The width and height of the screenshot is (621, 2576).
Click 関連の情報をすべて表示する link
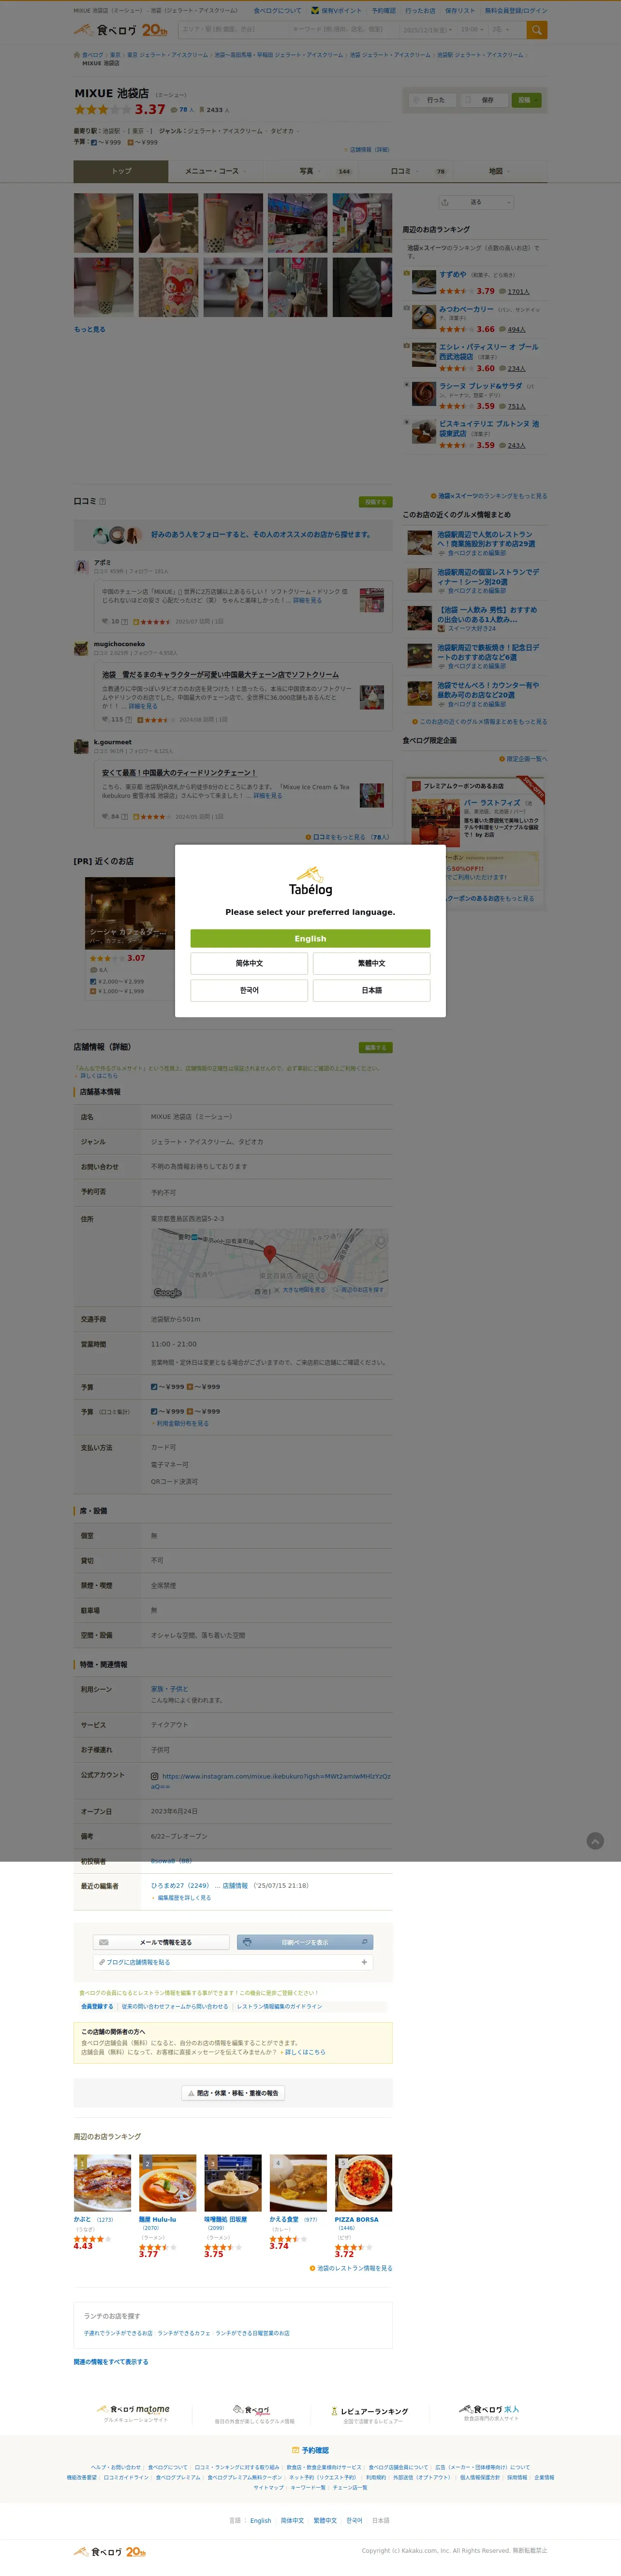[x=111, y=2362]
